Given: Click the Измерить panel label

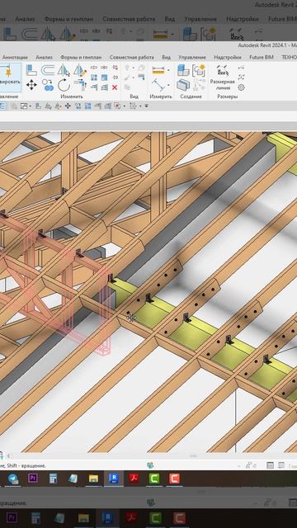Looking at the screenshot, I should click(x=161, y=97).
